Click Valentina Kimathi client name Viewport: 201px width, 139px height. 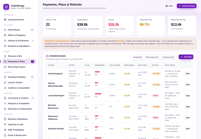(56, 129)
